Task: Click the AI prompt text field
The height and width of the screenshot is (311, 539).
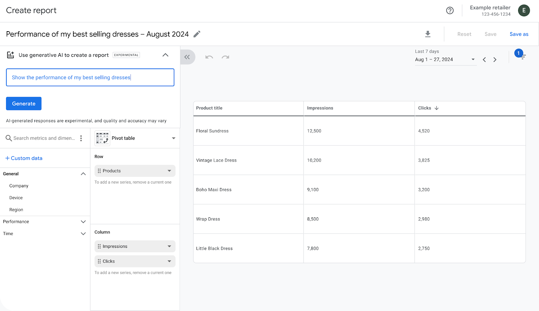Action: 90,77
